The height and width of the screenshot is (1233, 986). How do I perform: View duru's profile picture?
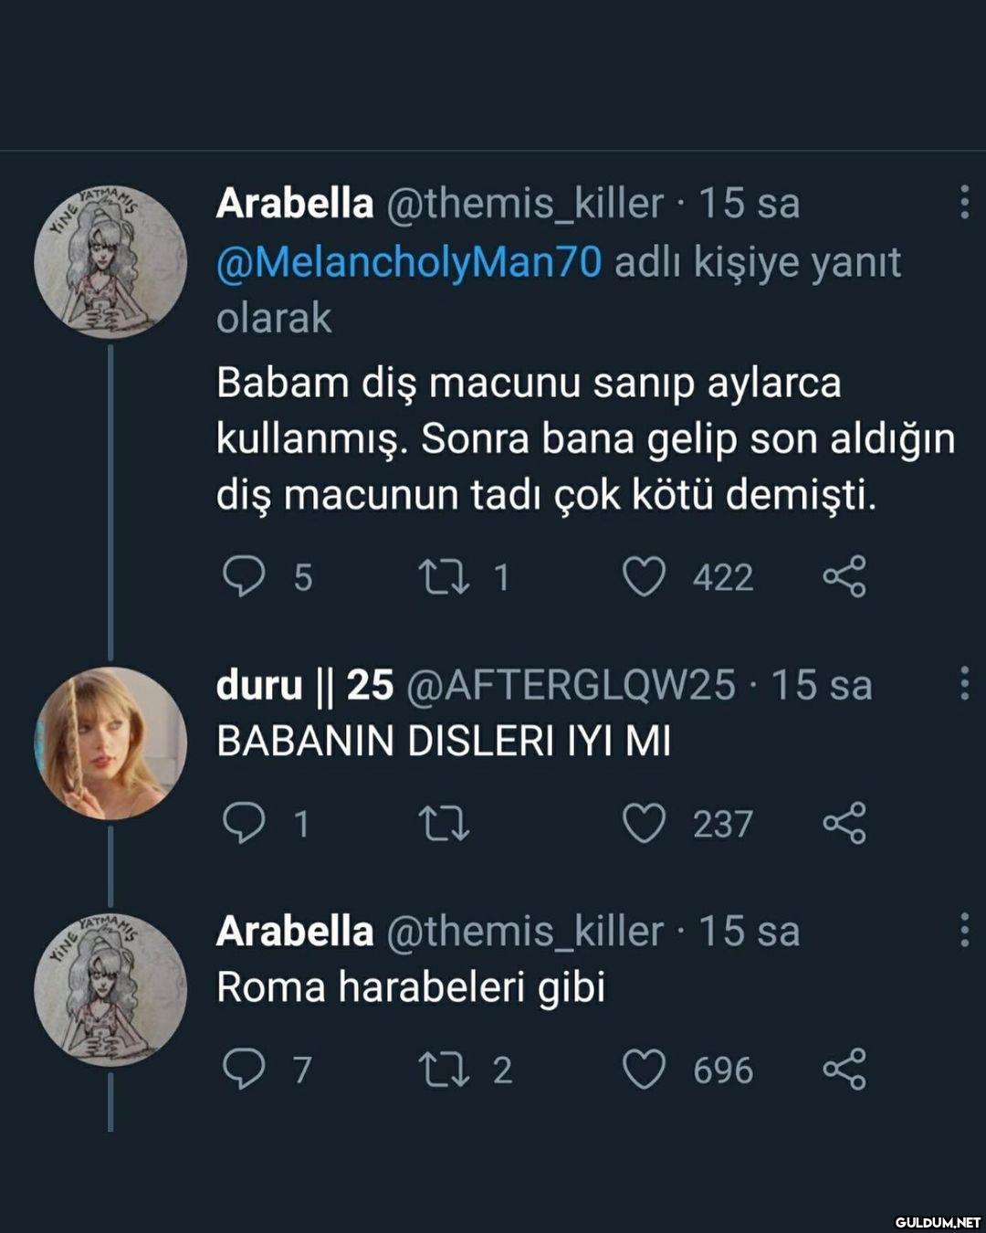[110, 743]
